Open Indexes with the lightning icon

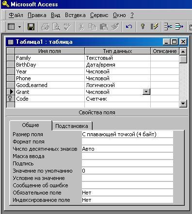tap(154, 27)
